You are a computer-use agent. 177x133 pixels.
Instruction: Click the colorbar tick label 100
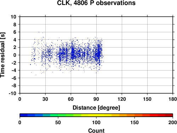pos(96,122)
